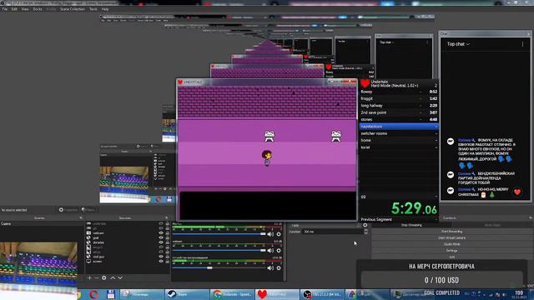Toggle lock on the screen source

[x=167, y=262]
